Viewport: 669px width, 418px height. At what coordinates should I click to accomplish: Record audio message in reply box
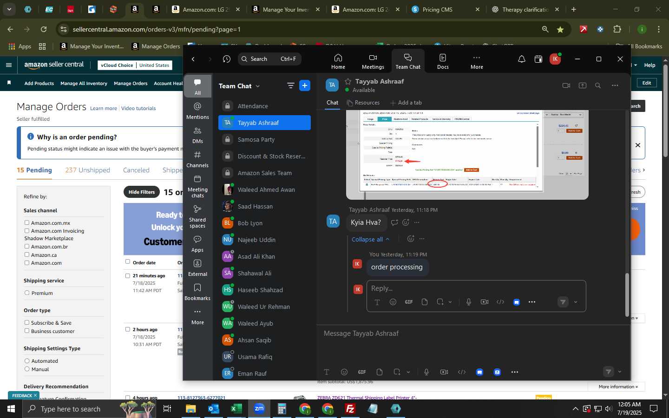point(469,302)
